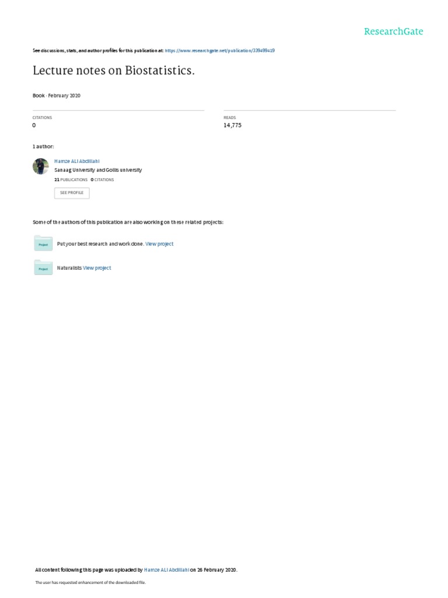This screenshot has height=598, width=448.
Task: Click the Naturalists project title
Action: pos(69,267)
